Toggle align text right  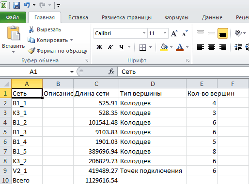coord(223,47)
